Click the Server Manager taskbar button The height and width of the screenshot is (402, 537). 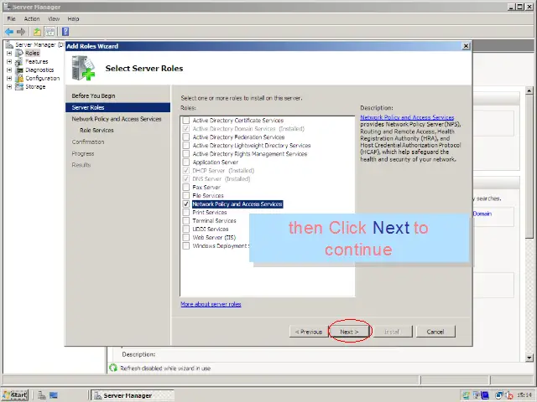click(133, 395)
